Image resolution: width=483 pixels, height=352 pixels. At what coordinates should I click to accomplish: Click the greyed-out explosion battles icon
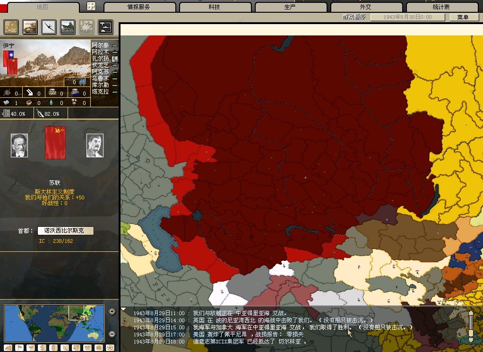[86, 27]
